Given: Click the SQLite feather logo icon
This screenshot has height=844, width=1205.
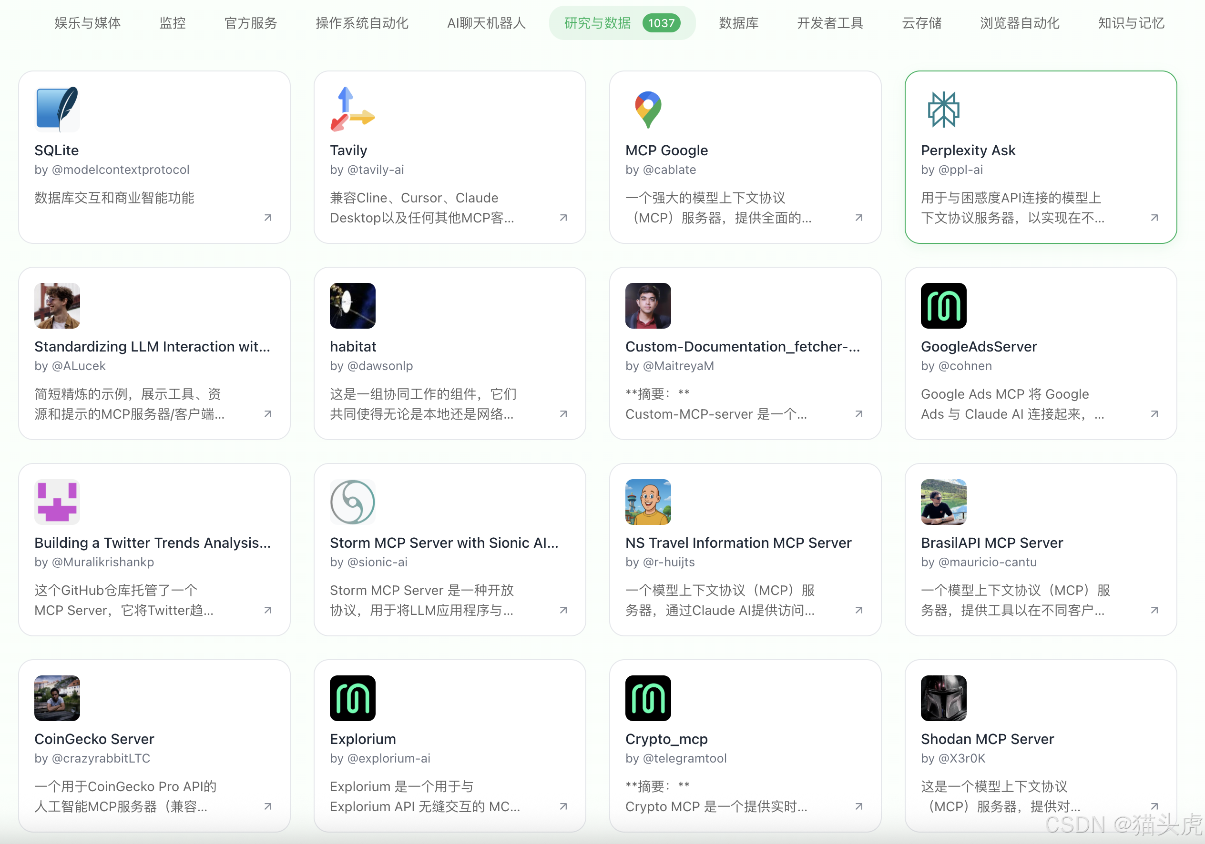Looking at the screenshot, I should coord(57,109).
